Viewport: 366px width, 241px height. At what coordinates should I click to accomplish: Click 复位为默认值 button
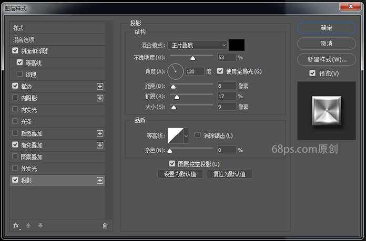click(x=229, y=174)
